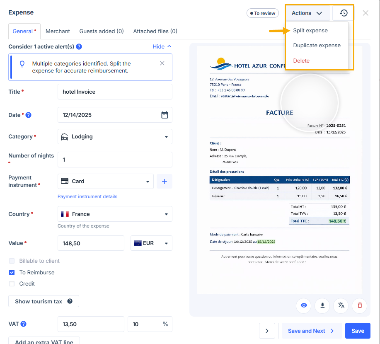
Task: Click invoice number 2025-0251
Action: click(x=336, y=126)
